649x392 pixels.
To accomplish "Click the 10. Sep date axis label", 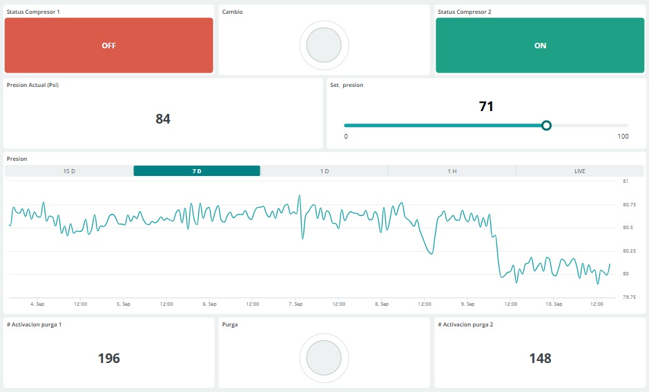I will click(x=554, y=304).
